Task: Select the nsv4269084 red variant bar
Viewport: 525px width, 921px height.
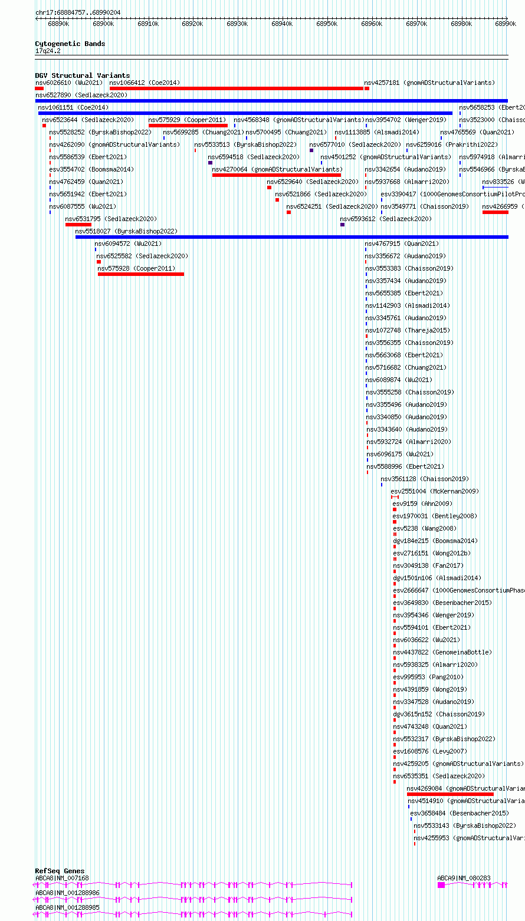Action: pos(450,794)
